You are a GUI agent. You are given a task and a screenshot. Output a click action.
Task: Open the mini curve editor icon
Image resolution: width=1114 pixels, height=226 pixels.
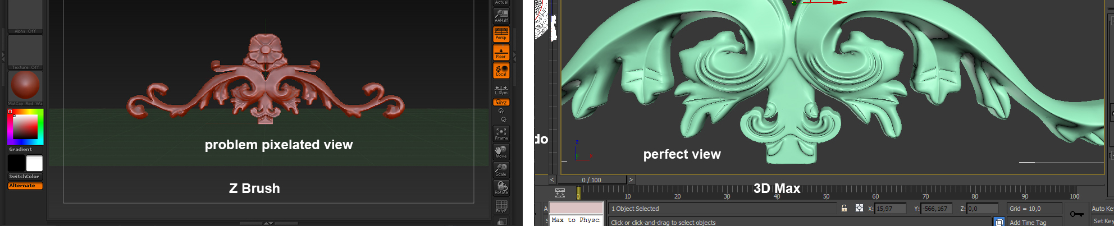click(560, 193)
